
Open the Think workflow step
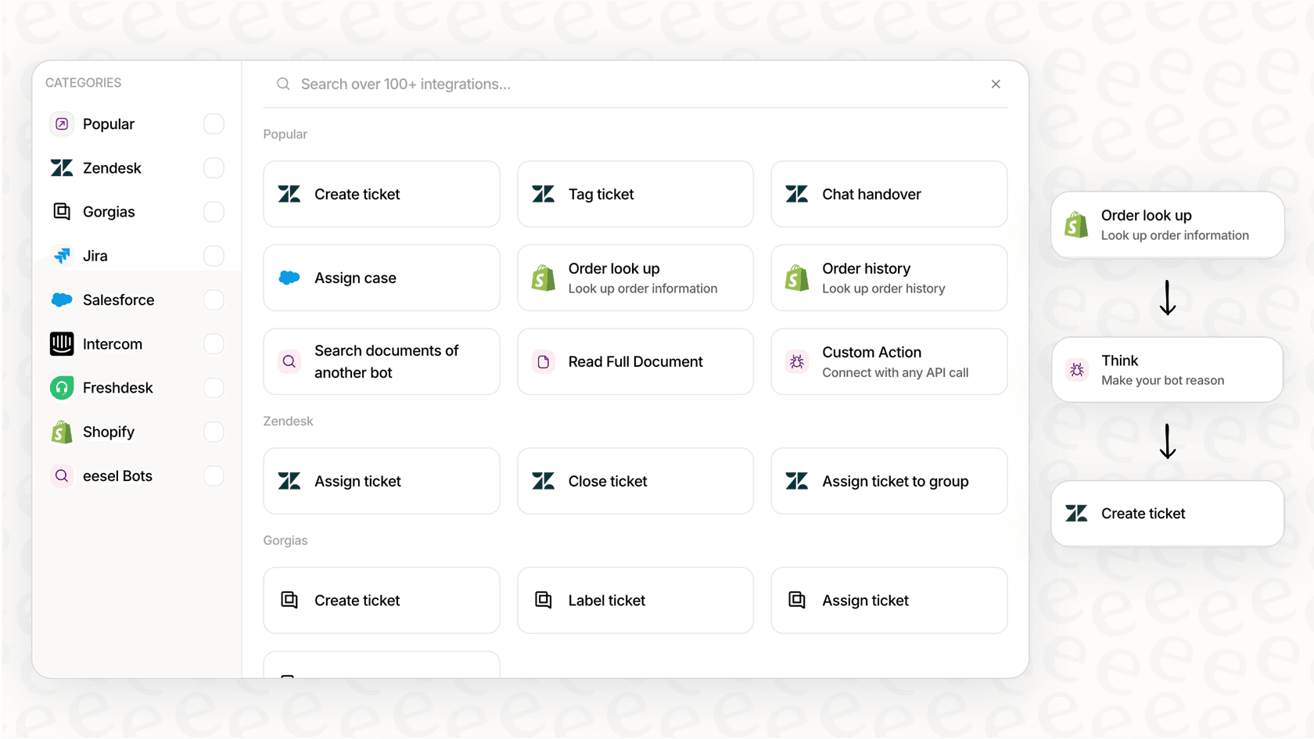tap(1168, 370)
